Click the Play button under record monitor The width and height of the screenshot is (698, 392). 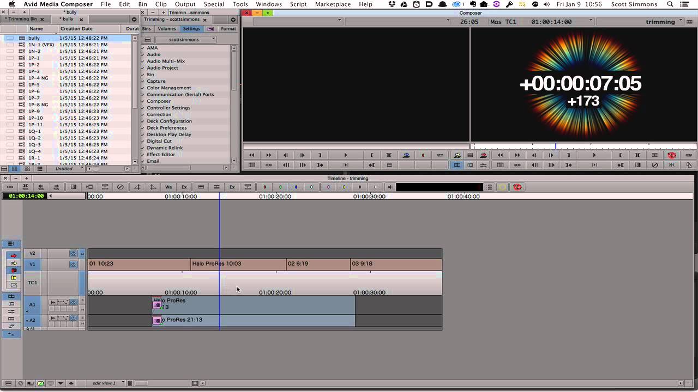click(594, 155)
